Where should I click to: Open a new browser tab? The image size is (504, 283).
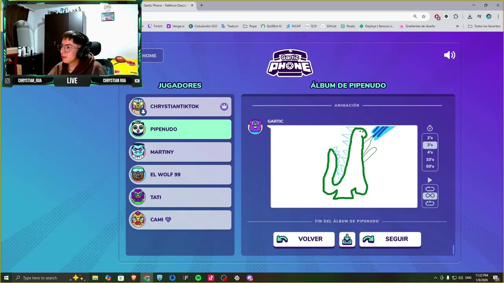(202, 6)
